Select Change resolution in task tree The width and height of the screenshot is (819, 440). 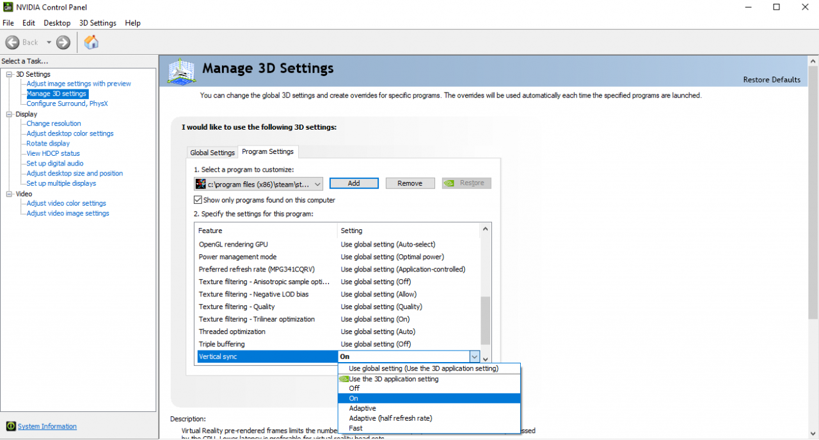click(54, 124)
